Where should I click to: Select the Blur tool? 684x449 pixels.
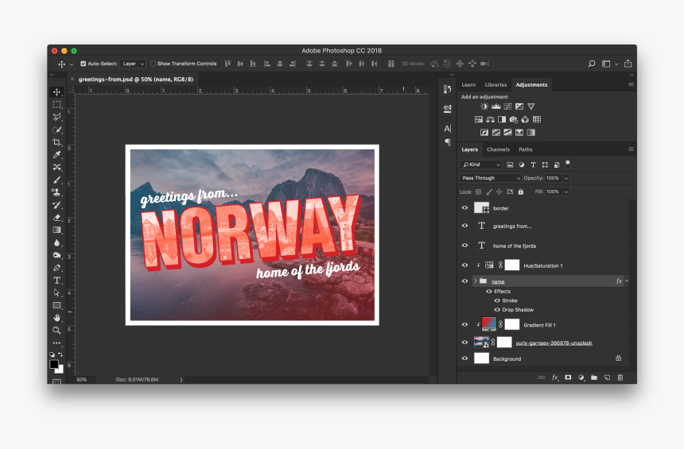point(56,243)
